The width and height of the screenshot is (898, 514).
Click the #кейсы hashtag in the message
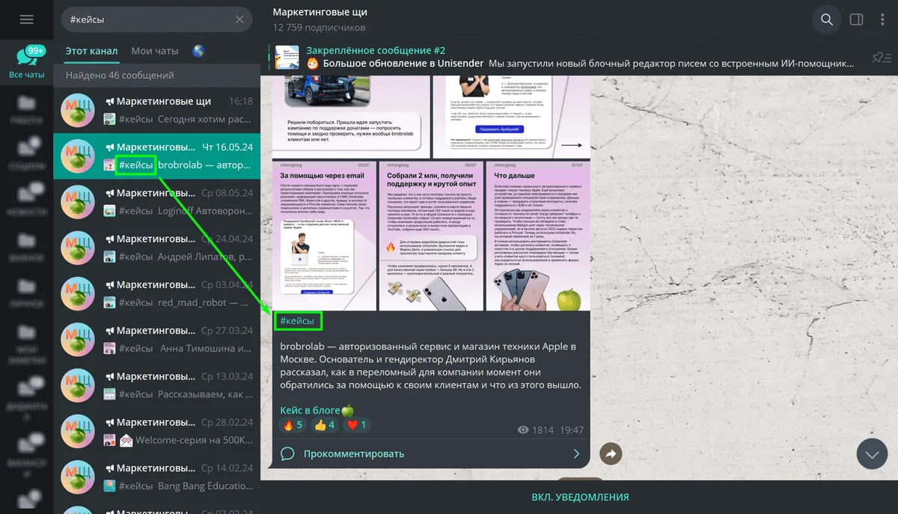coord(297,322)
